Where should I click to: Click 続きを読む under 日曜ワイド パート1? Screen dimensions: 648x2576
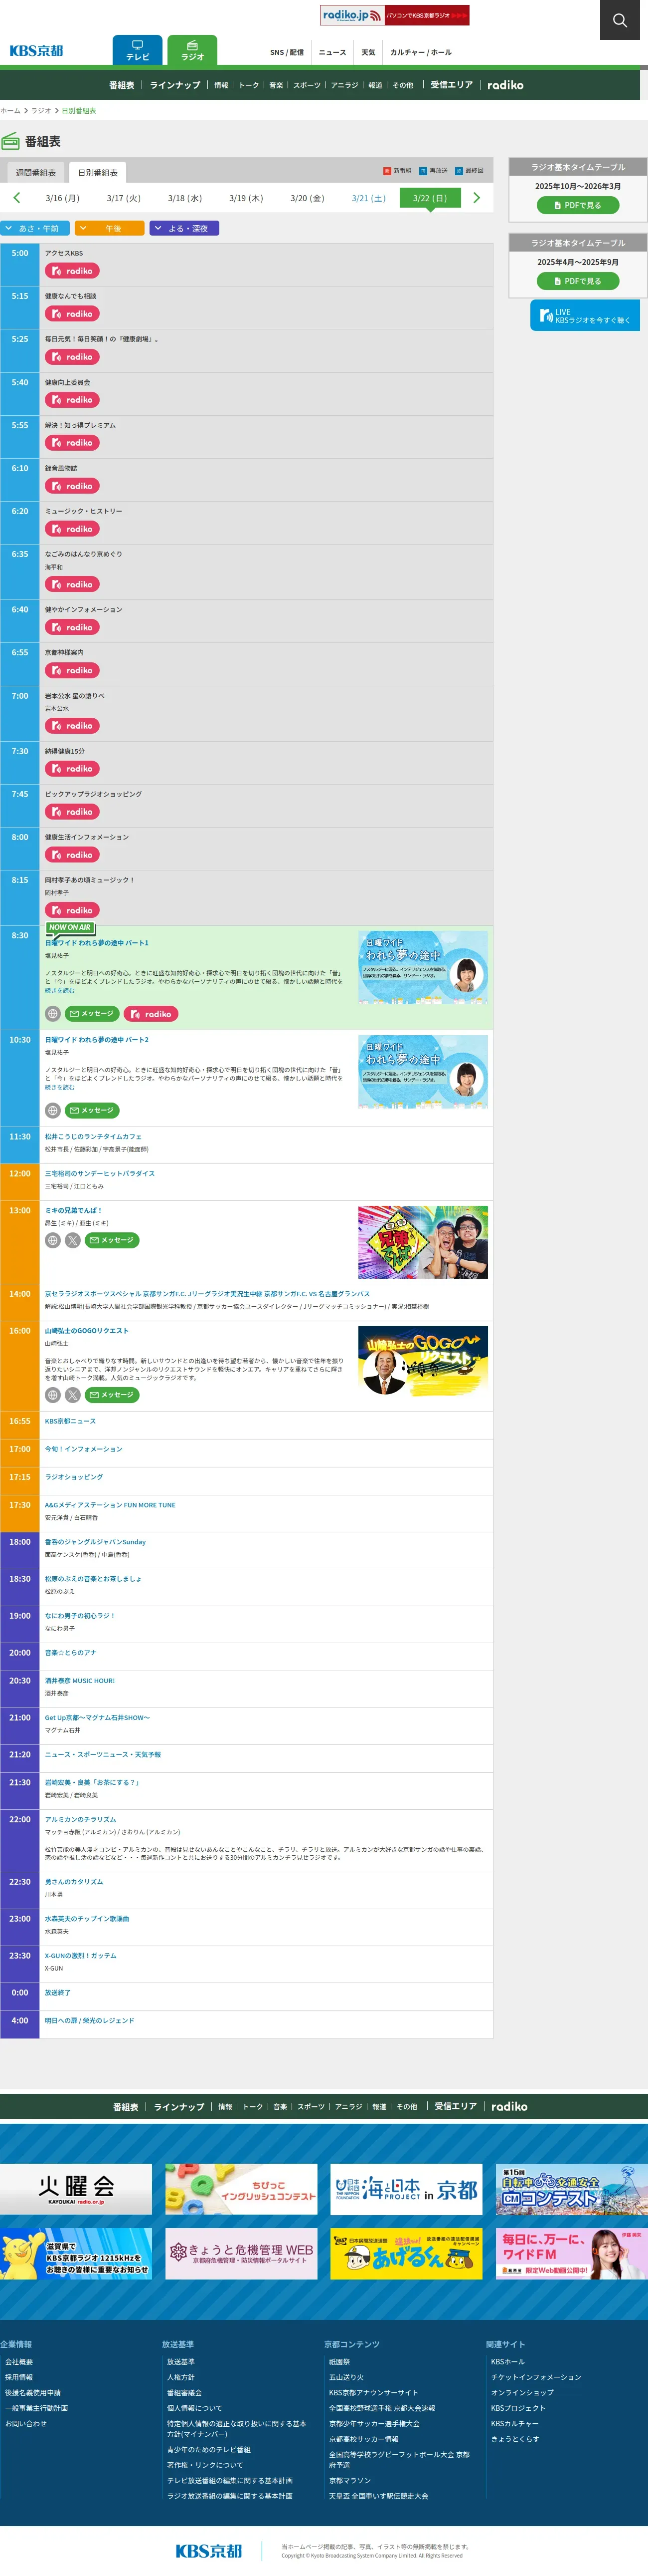[x=59, y=991]
